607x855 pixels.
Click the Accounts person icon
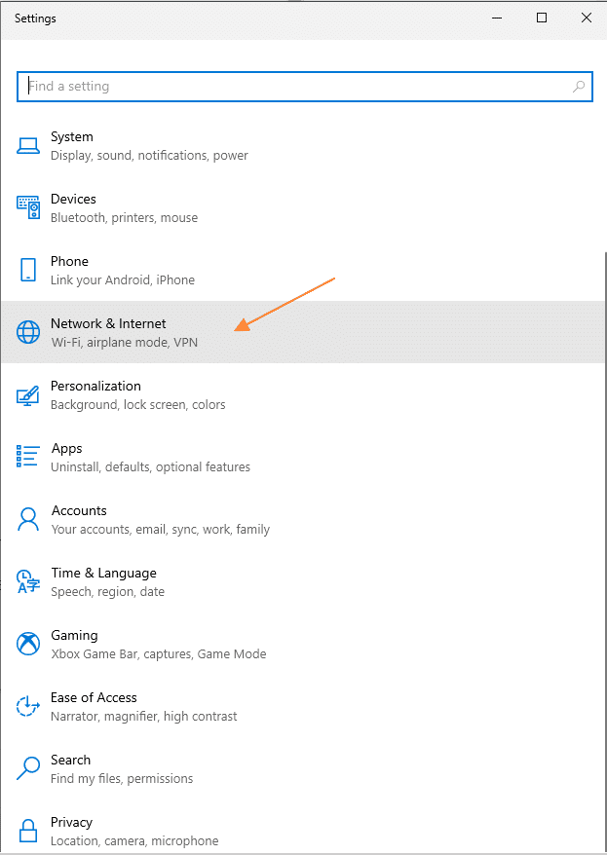28,519
